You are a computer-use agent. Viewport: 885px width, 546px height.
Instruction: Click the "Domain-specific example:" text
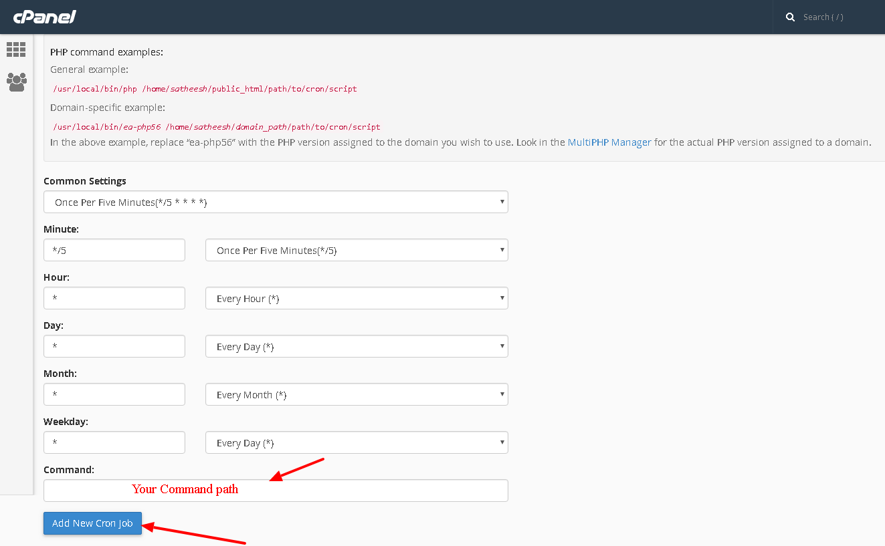pyautogui.click(x=108, y=108)
